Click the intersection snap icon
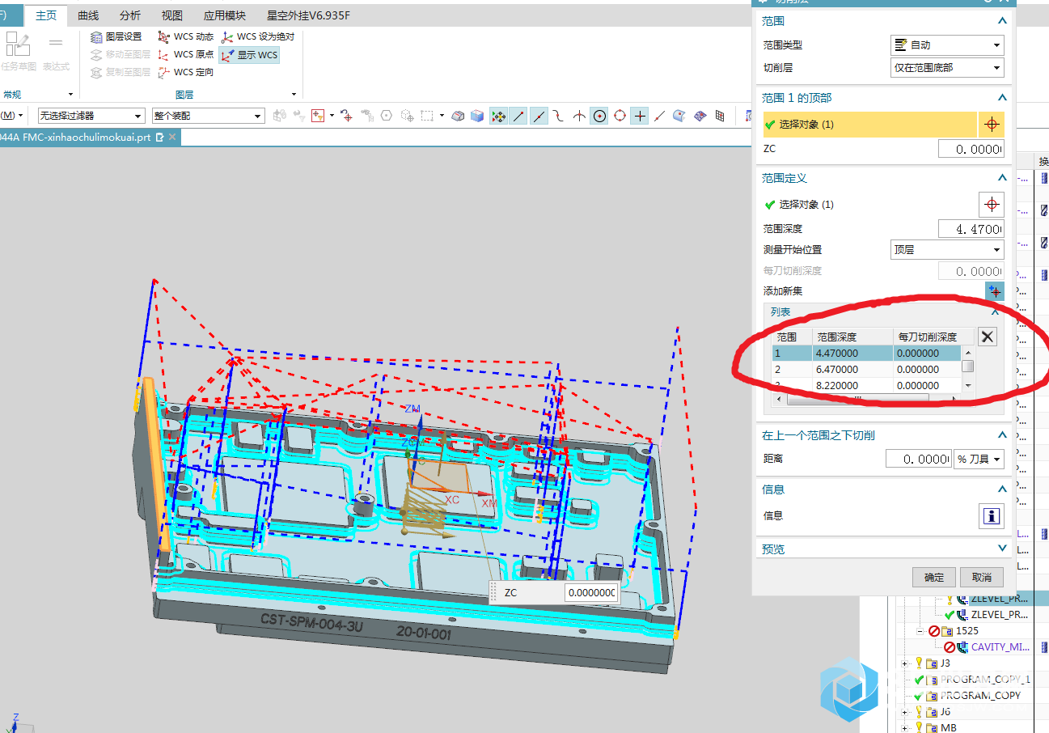 pos(579,116)
